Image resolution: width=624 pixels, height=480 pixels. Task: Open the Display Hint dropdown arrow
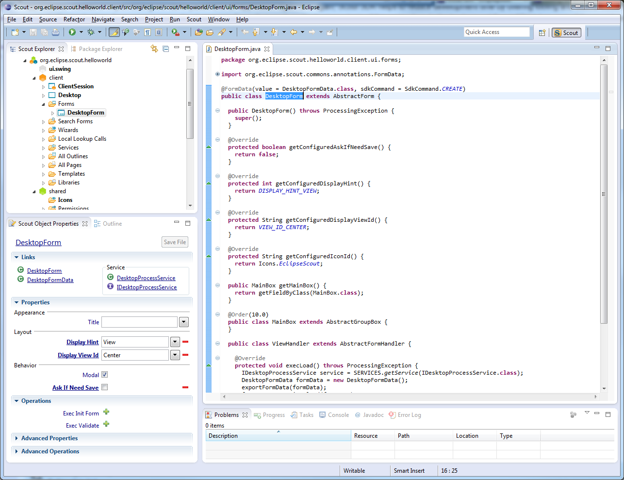tap(175, 342)
